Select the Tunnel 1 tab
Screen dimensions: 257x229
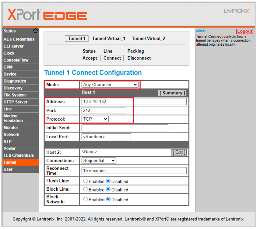pyautogui.click(x=77, y=38)
